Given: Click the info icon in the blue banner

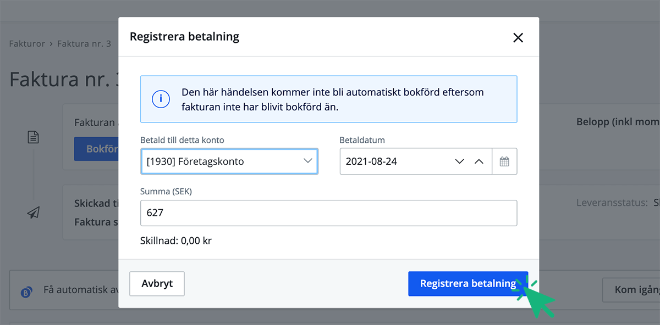Looking at the screenshot, I should (160, 99).
